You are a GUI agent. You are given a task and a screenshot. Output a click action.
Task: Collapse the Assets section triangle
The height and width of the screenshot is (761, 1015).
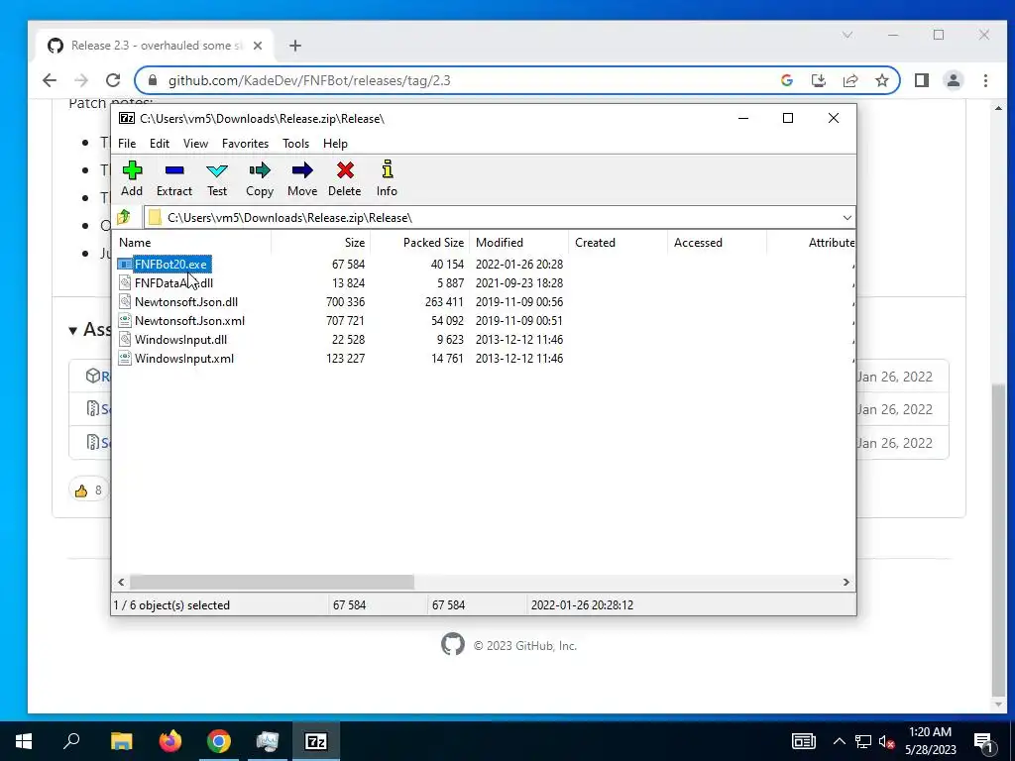click(73, 331)
